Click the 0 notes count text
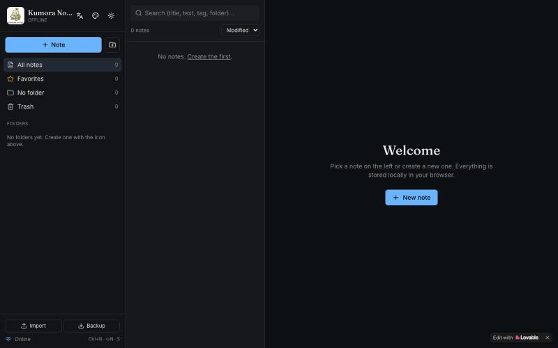The width and height of the screenshot is (558, 348). [x=140, y=30]
